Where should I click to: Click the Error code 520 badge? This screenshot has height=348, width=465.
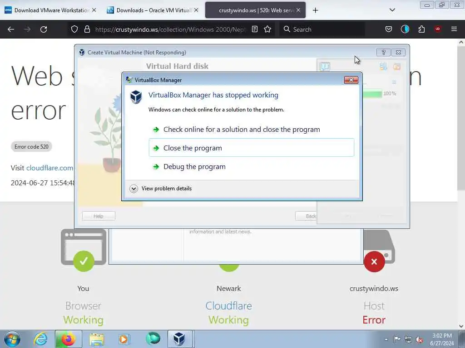pyautogui.click(x=31, y=146)
